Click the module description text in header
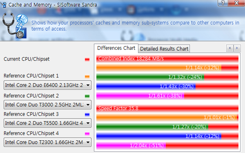The image size is (245, 153). pos(135,26)
